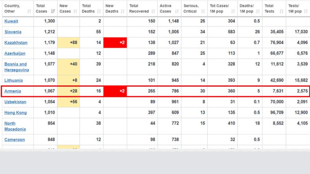This screenshot has width=310, height=174.
Task: Select Armenia's serious critical value 30
Action: coord(203,91)
